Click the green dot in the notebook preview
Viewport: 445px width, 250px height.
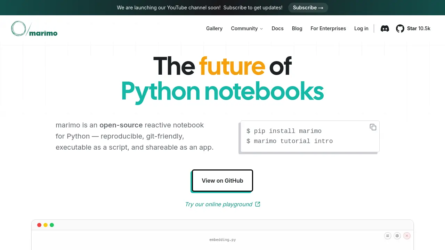tap(52, 225)
